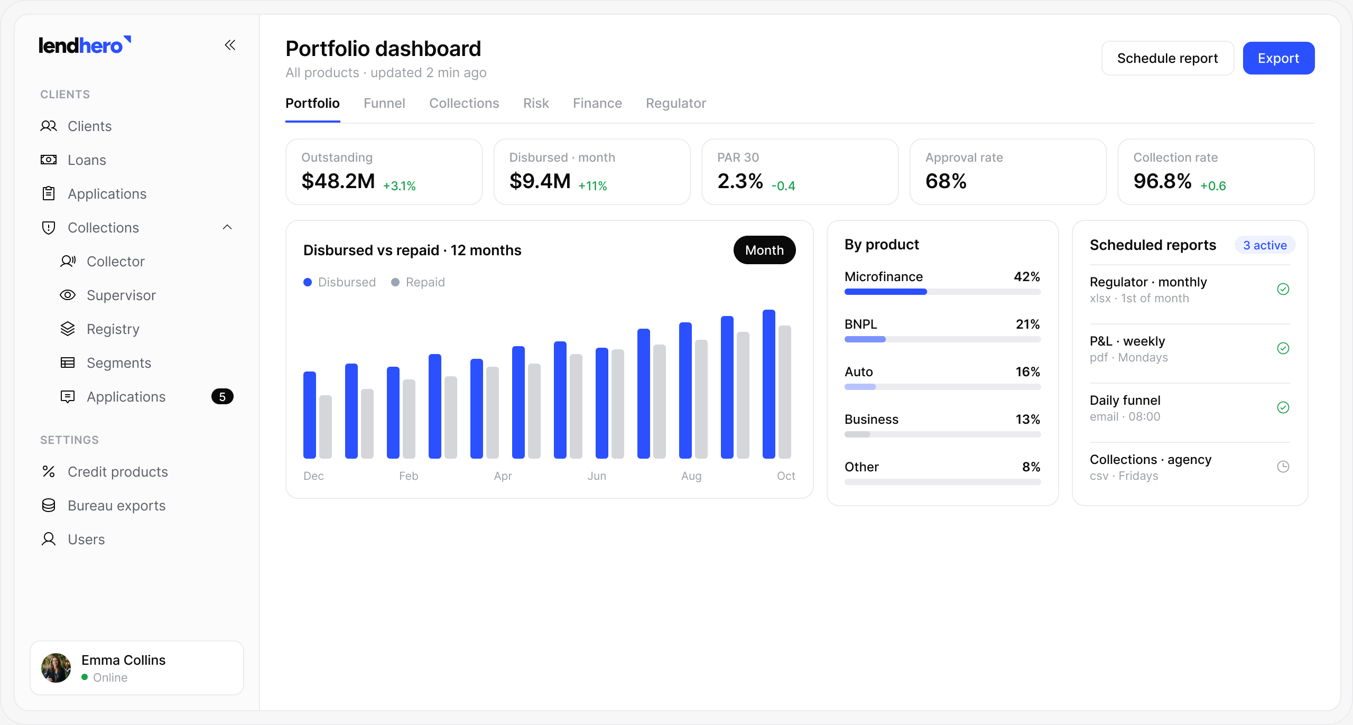1353x725 pixels.
Task: Click the Schedule report button
Action: coord(1167,58)
